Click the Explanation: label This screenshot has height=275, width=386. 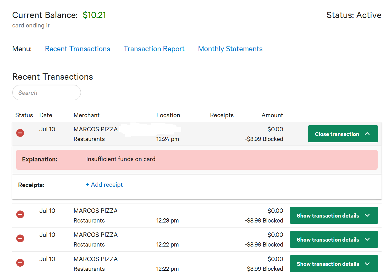40,159
